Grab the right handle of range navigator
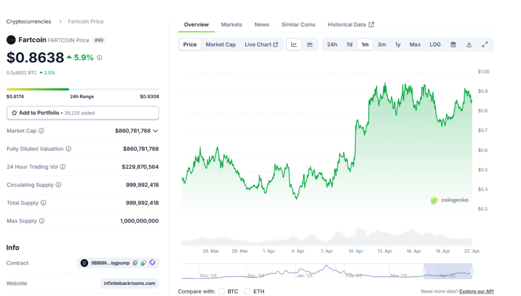 472,271
